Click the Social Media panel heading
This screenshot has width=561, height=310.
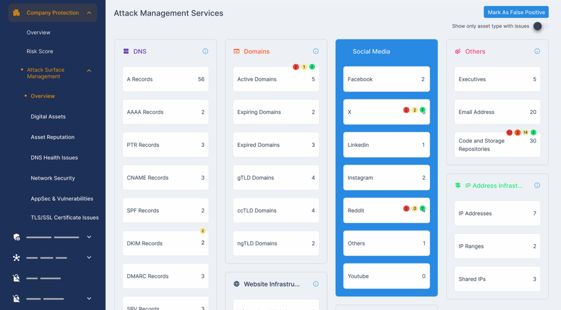[x=371, y=51]
